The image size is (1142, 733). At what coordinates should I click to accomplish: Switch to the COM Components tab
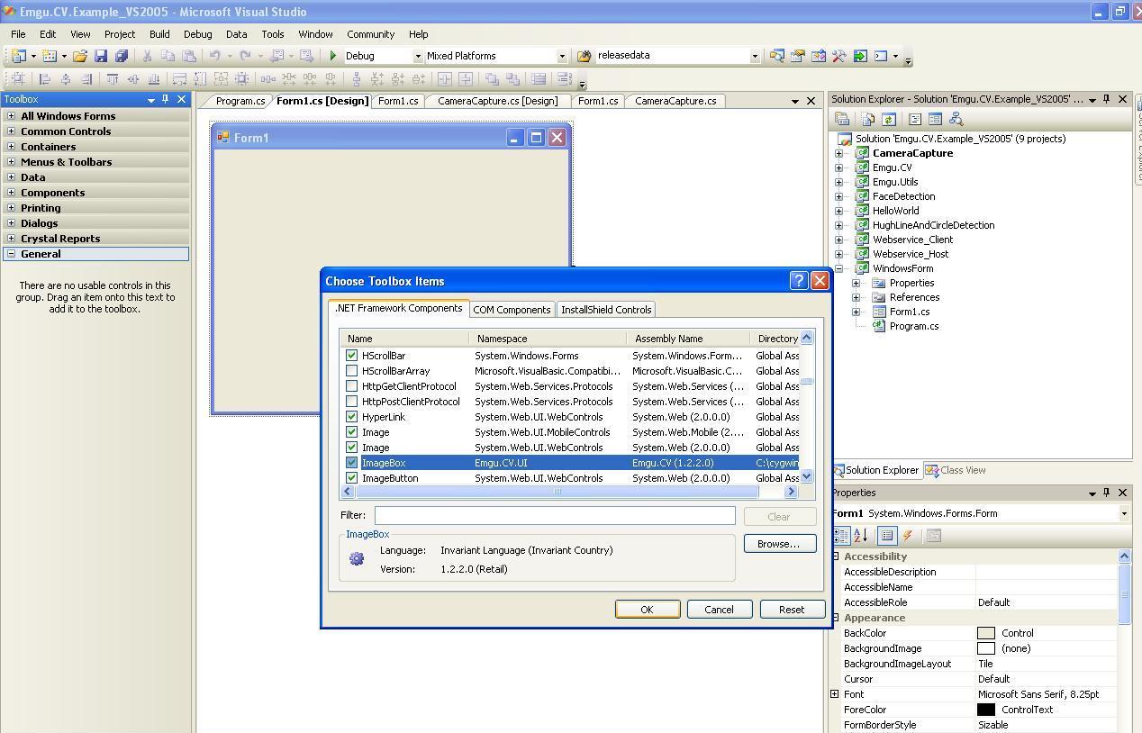[x=512, y=310]
